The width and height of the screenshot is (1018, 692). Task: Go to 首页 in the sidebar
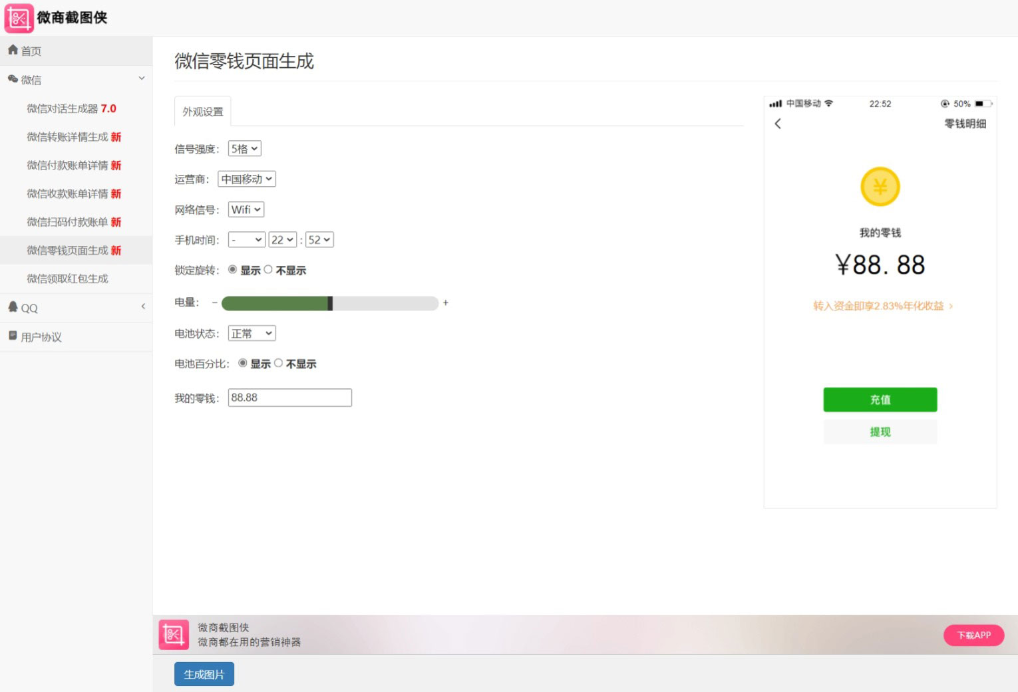click(76, 51)
